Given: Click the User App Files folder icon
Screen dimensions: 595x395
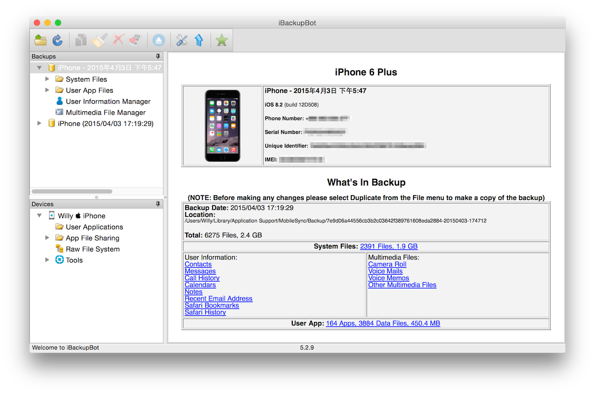Looking at the screenshot, I should coord(59,90).
